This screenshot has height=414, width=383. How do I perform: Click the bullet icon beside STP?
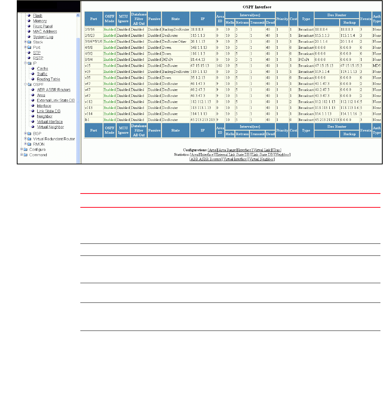[x=29, y=52]
